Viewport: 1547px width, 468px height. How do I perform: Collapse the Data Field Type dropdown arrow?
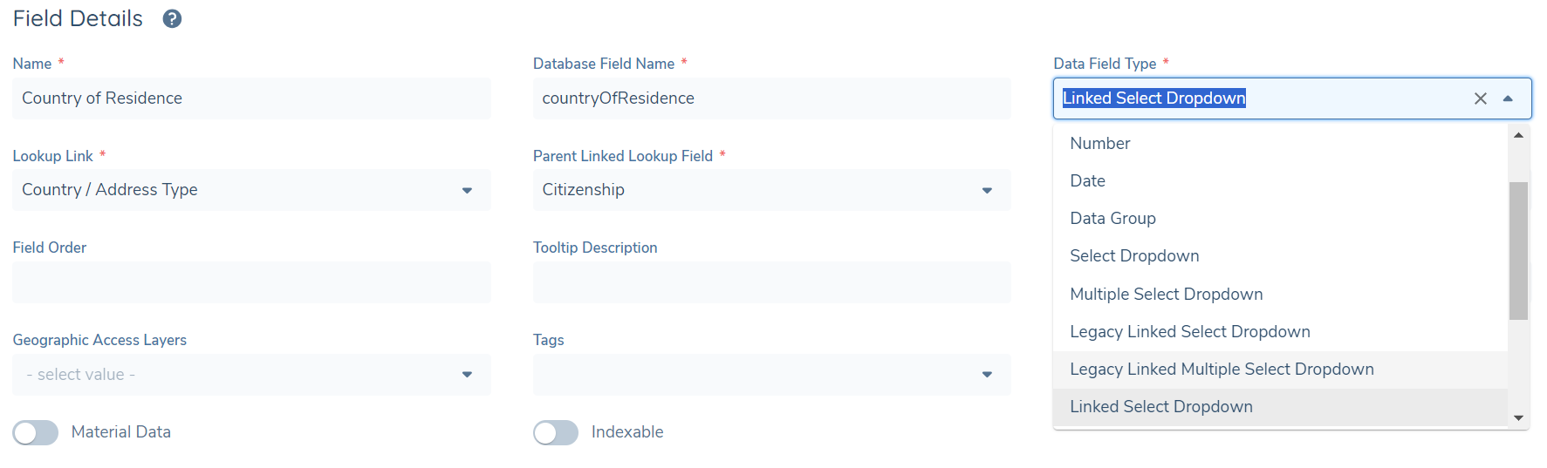(x=1508, y=98)
